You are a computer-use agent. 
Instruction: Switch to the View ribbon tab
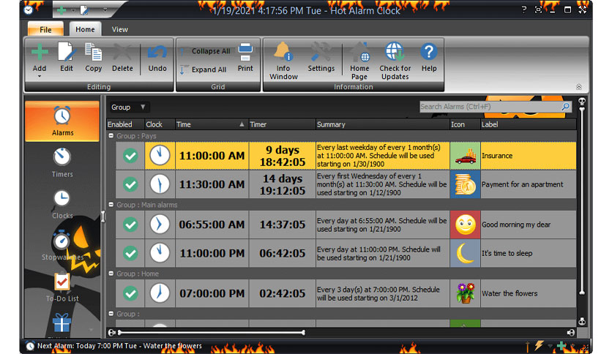click(119, 29)
